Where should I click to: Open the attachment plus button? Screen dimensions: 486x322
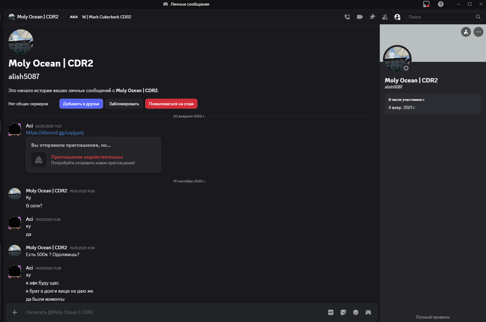pyautogui.click(x=15, y=312)
